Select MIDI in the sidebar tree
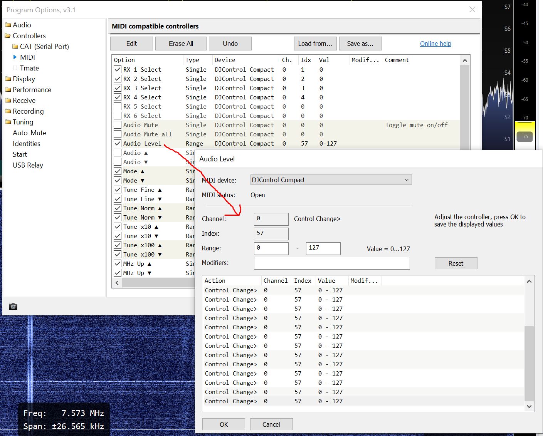 27,57
